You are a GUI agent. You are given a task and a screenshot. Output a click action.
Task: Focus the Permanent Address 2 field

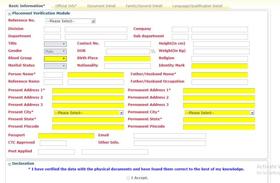tap(219, 98)
